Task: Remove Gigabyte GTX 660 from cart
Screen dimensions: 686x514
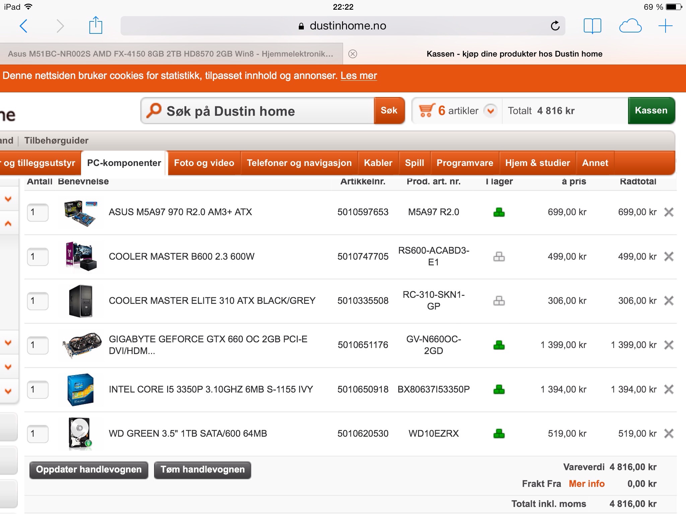Action: pyautogui.click(x=669, y=345)
